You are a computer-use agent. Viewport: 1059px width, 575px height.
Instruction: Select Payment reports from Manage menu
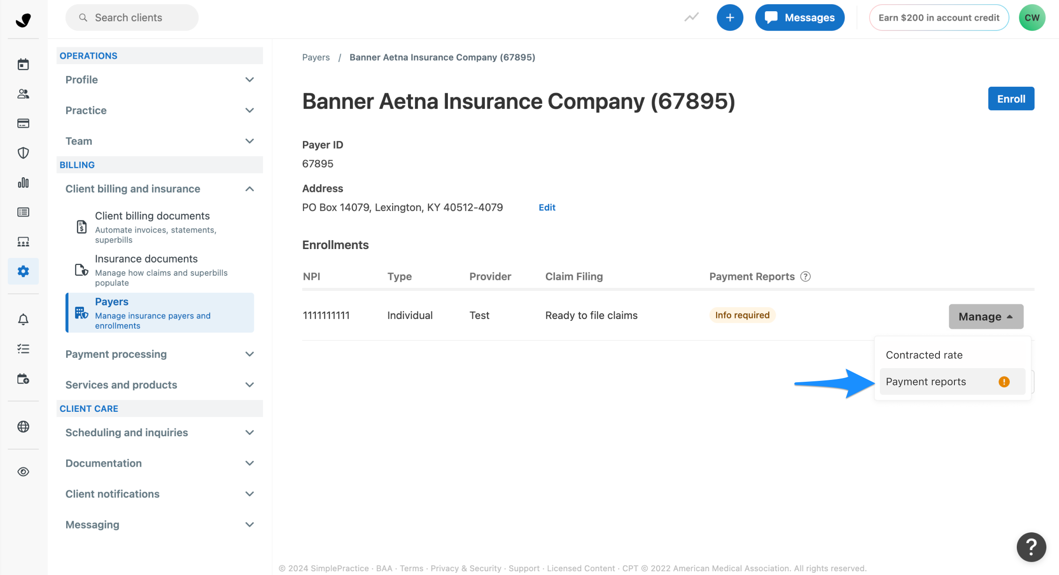(952, 382)
